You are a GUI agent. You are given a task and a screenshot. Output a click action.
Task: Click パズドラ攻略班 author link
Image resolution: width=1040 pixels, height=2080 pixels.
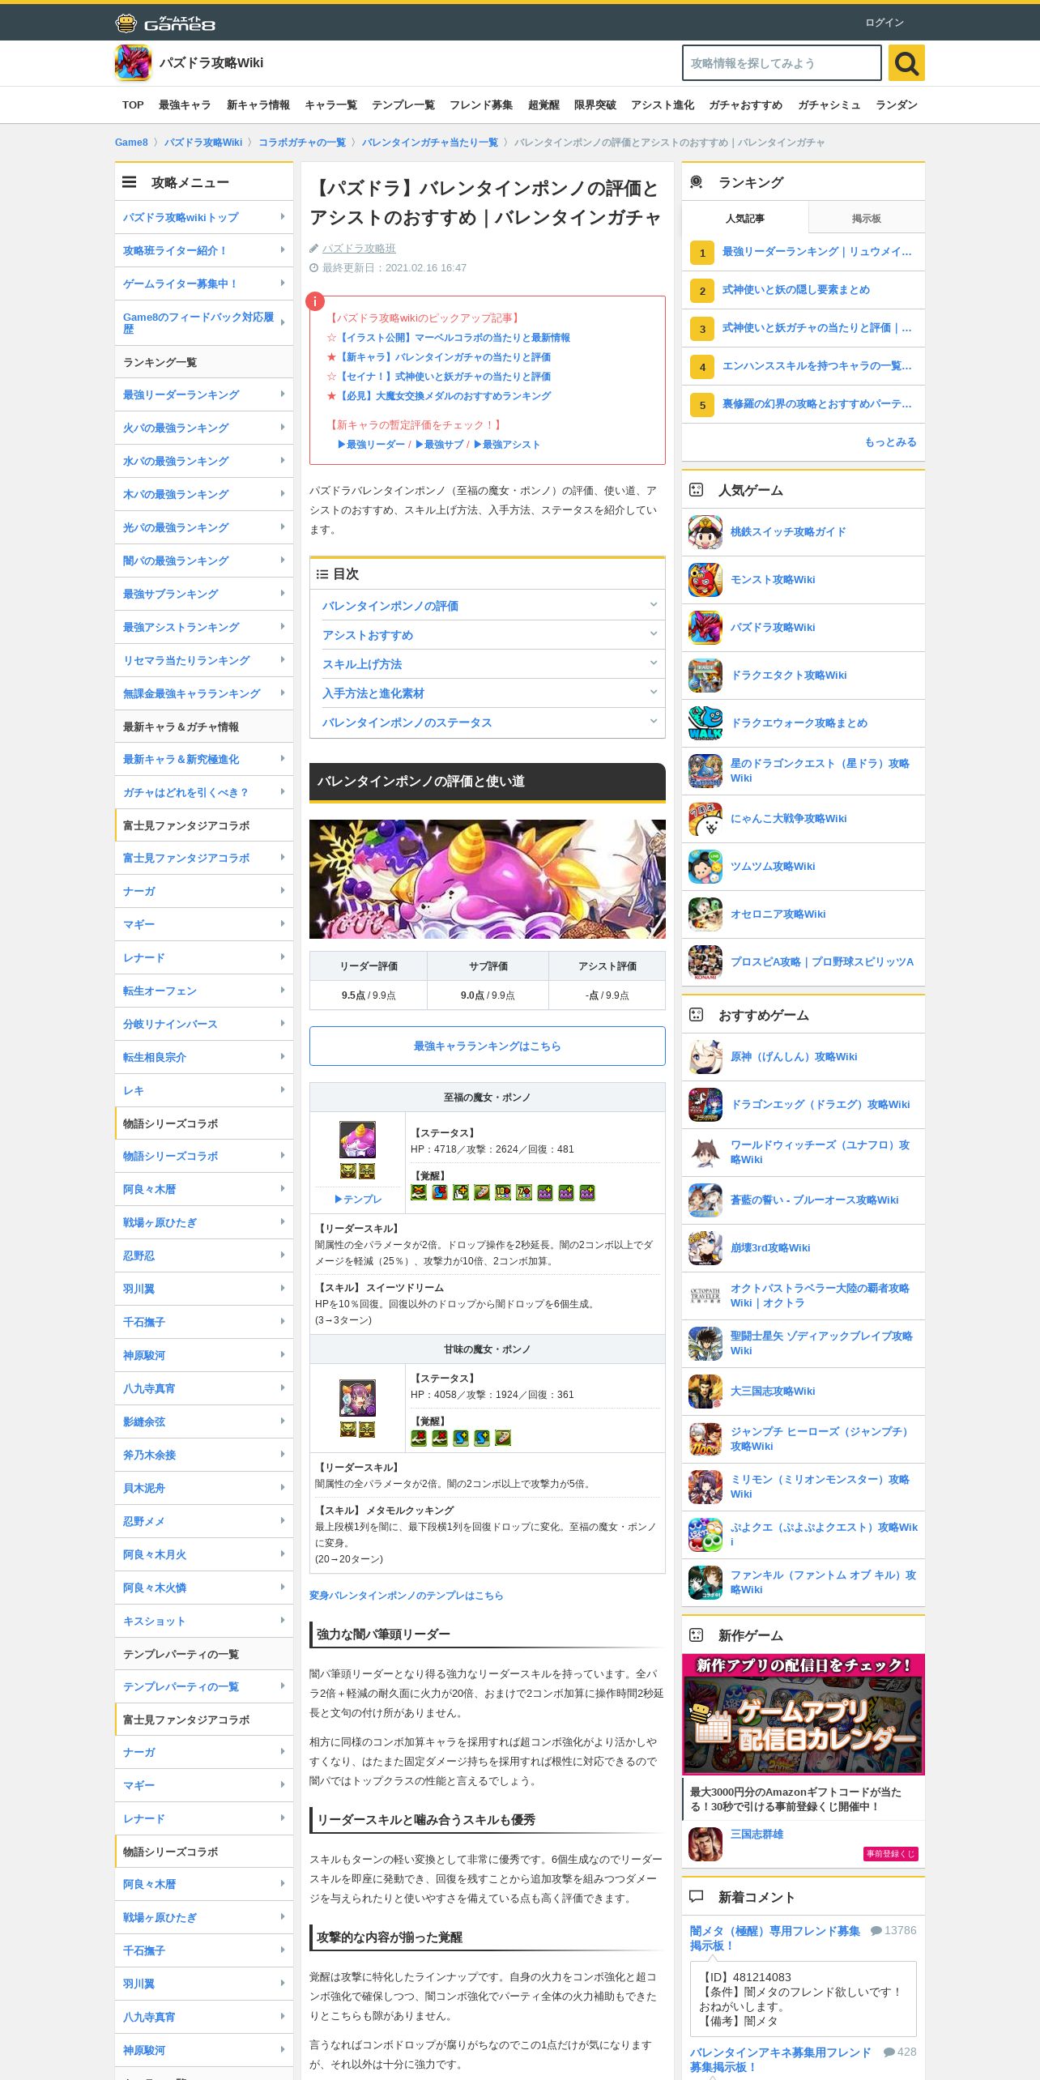[x=359, y=249]
